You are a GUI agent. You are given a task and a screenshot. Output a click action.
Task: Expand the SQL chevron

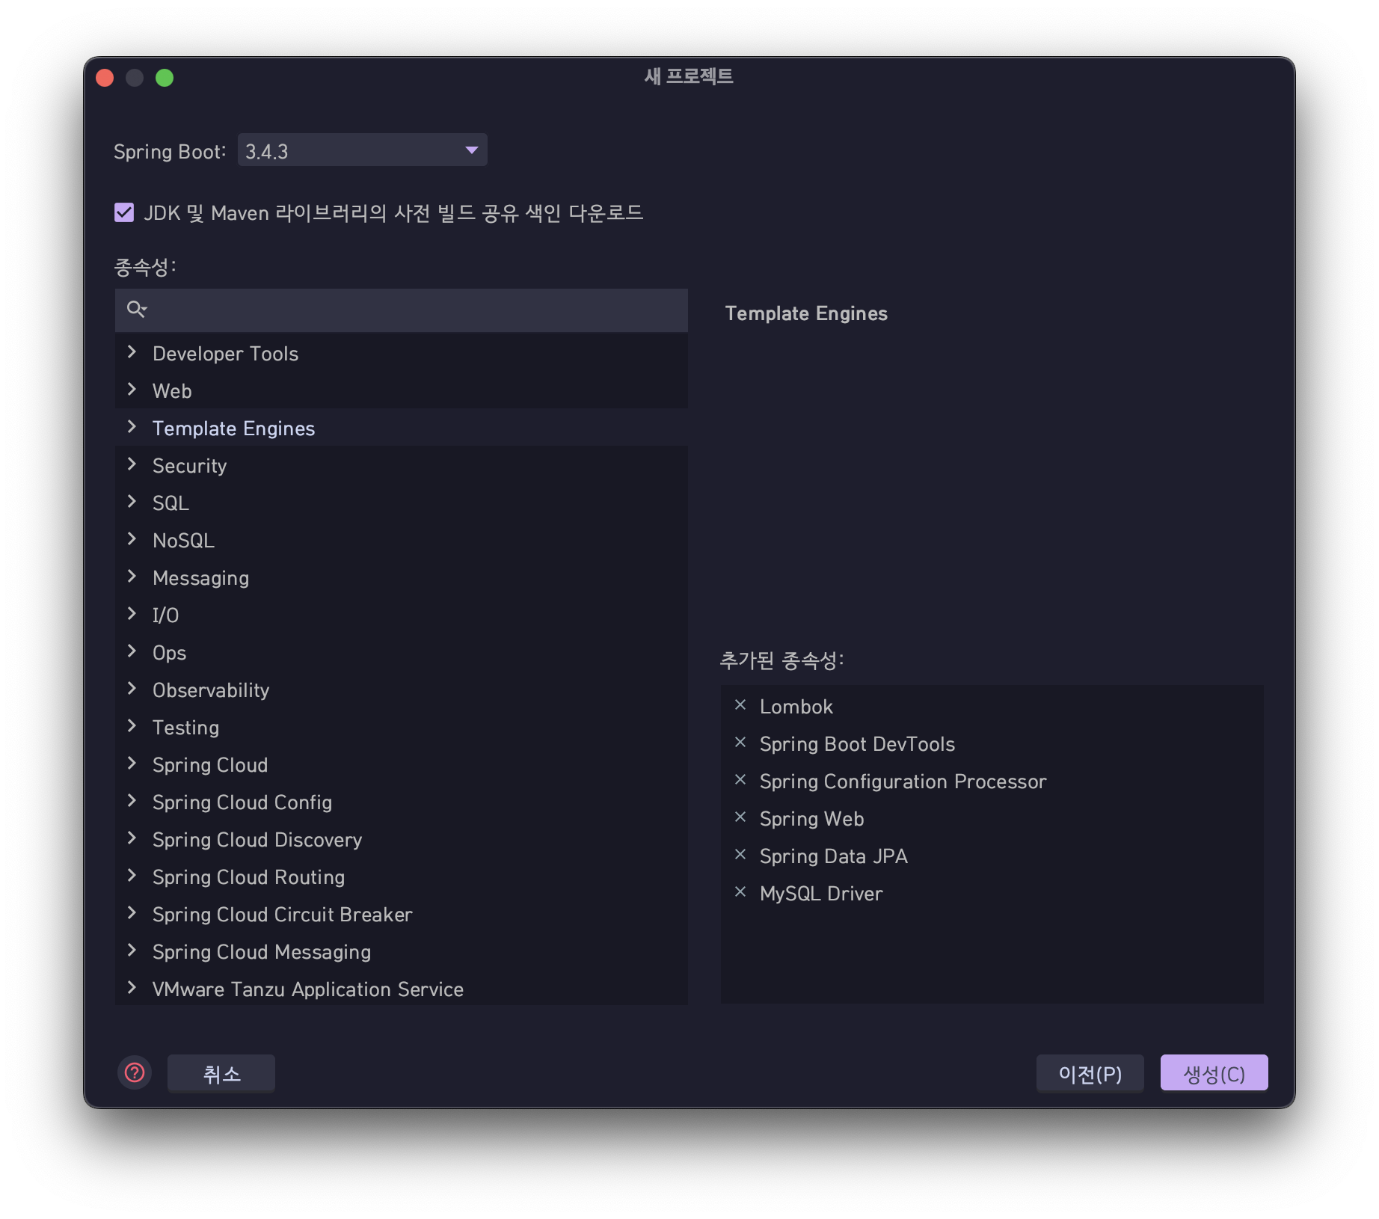click(x=132, y=502)
